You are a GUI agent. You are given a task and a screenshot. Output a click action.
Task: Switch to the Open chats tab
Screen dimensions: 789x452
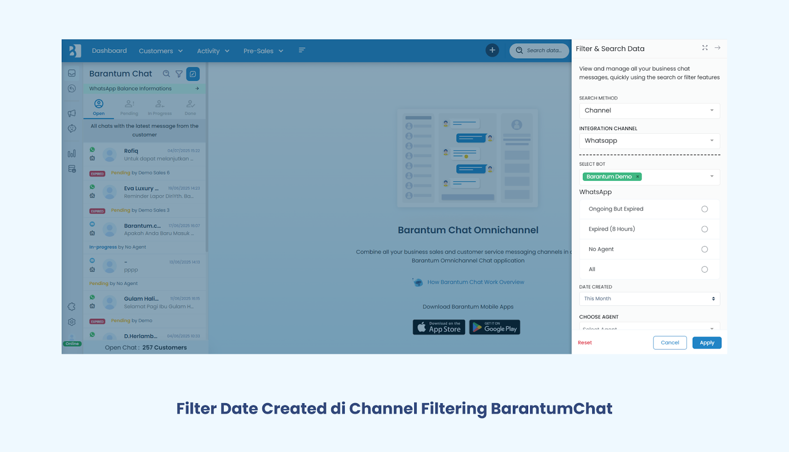pyautogui.click(x=99, y=107)
